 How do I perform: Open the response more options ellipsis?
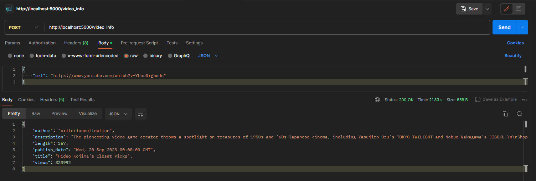(525, 100)
